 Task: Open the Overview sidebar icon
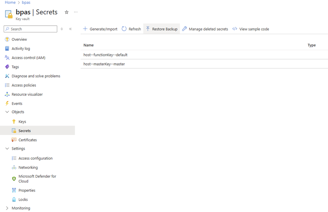coord(7,39)
